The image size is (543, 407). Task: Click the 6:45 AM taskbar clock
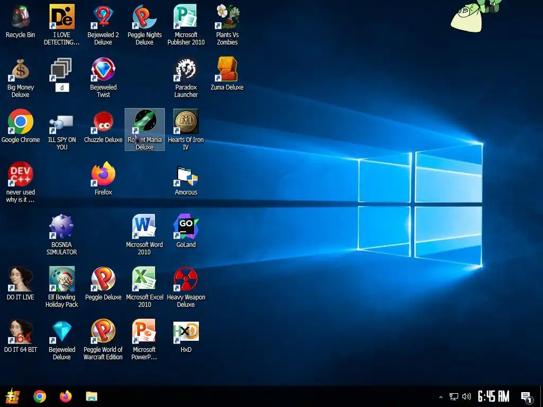(x=494, y=396)
